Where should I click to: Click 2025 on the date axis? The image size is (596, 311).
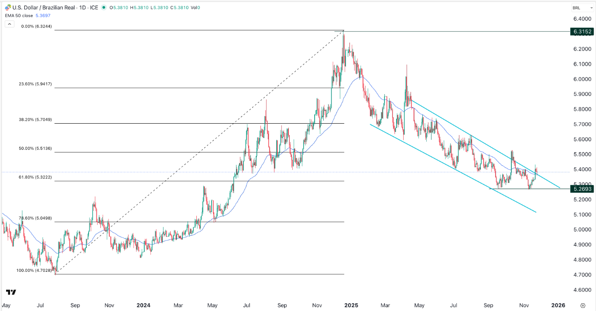pos(352,306)
